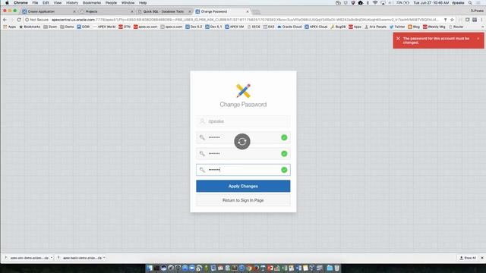Screen dimensions: 486x273
Task: Open the Bookmarks menu
Action: [92, 3]
